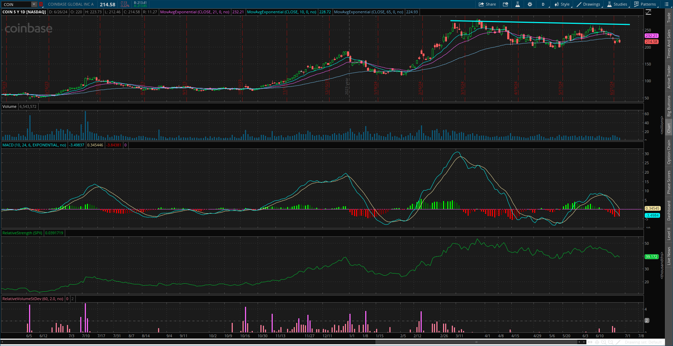673x346 pixels.
Task: Click the 2023 year marker on chart
Action: pyautogui.click(x=347, y=86)
